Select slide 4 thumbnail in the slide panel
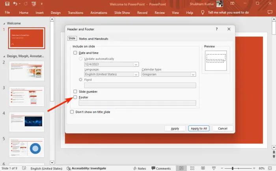 [27, 121]
